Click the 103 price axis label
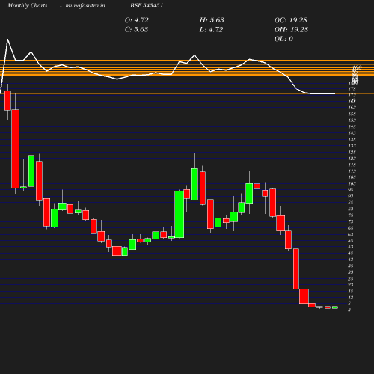 point(352,183)
